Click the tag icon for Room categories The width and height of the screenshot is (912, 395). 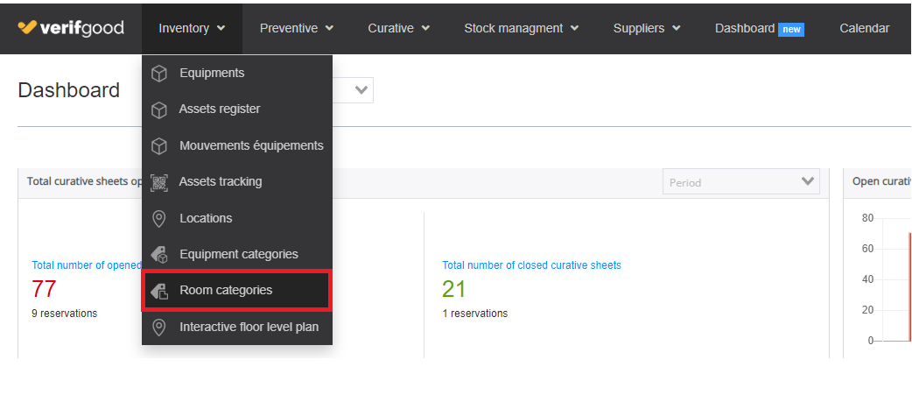(158, 290)
